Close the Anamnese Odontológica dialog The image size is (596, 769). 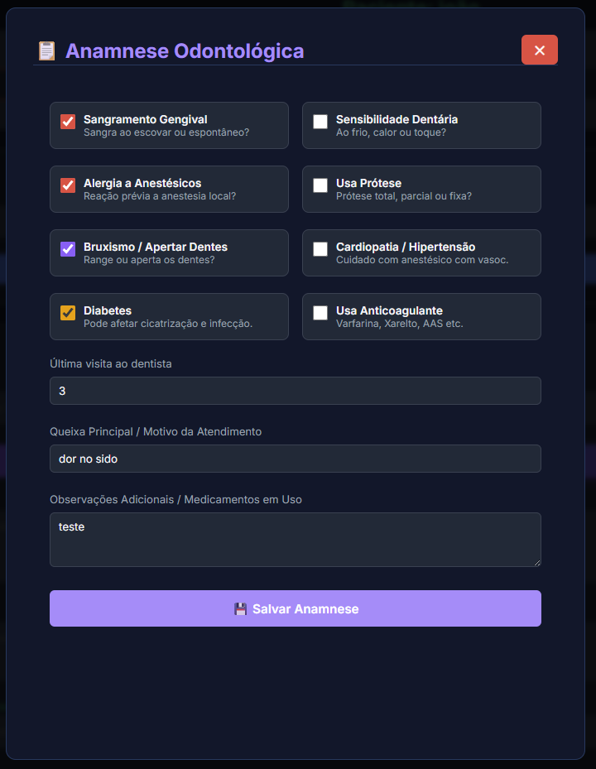540,50
